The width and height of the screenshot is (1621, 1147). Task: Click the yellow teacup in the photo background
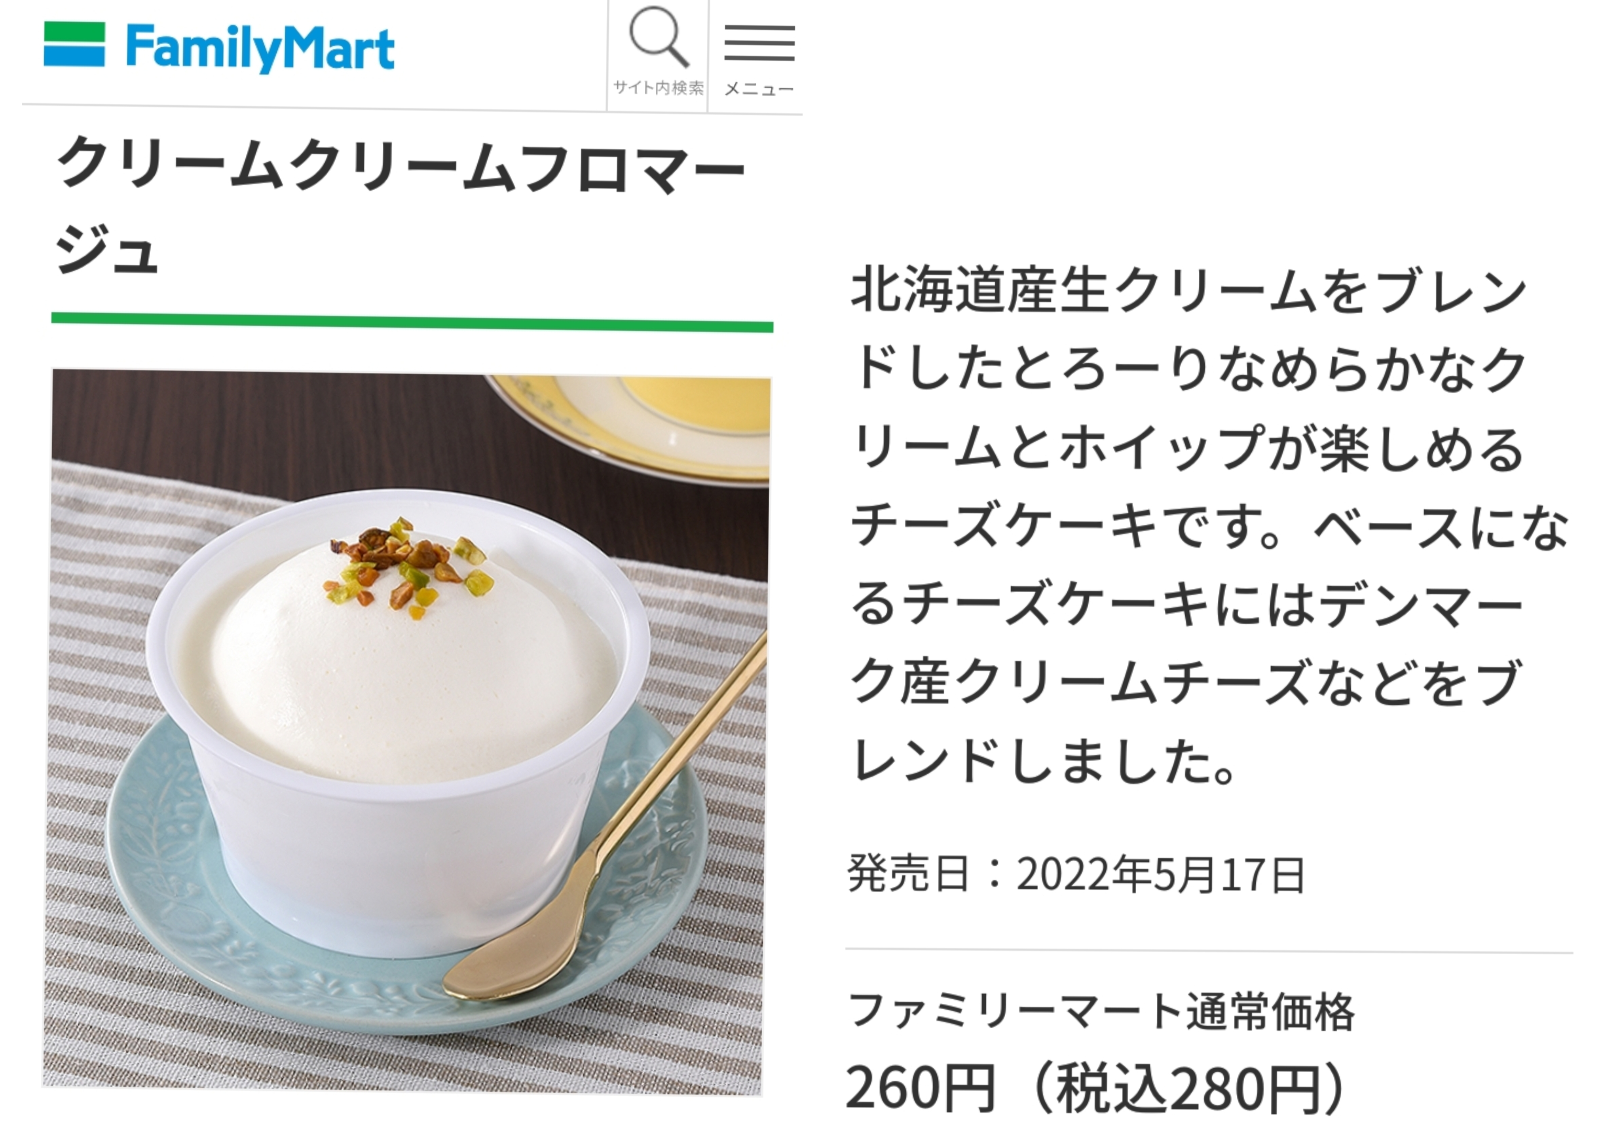(636, 424)
